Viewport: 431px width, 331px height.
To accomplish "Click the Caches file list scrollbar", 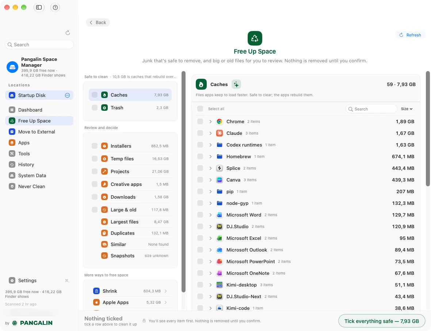I will pyautogui.click(x=428, y=129).
